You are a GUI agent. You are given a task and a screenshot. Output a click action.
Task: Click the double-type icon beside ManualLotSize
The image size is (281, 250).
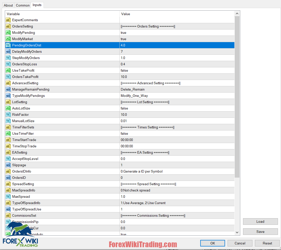8,121
